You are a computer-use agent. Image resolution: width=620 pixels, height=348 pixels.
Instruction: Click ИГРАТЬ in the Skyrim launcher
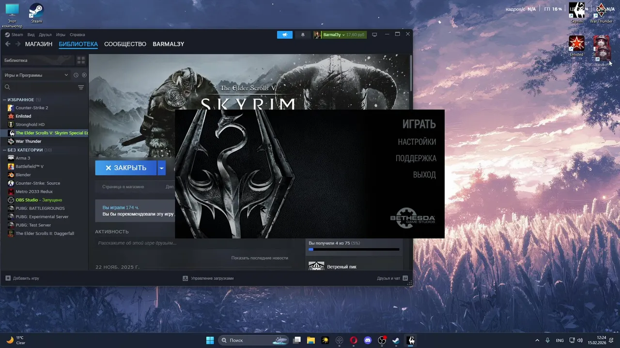(x=419, y=124)
